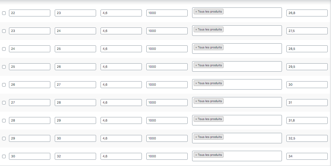Remove 'Tous les produits' tag in row 24
Image resolution: width=331 pixels, height=166 pixels.
196,47
